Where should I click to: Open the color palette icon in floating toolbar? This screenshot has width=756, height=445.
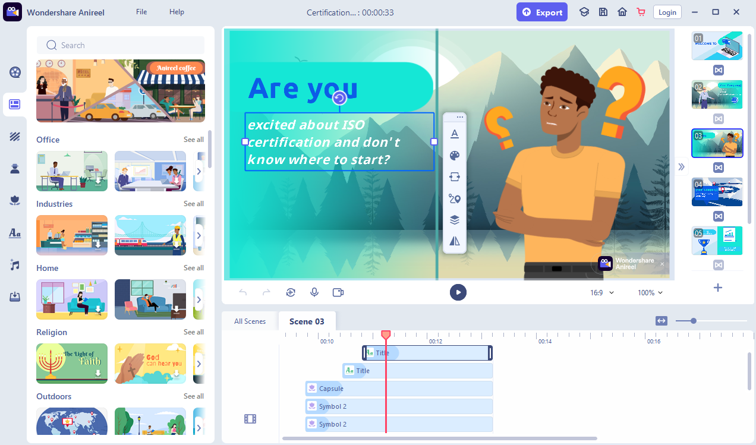455,156
